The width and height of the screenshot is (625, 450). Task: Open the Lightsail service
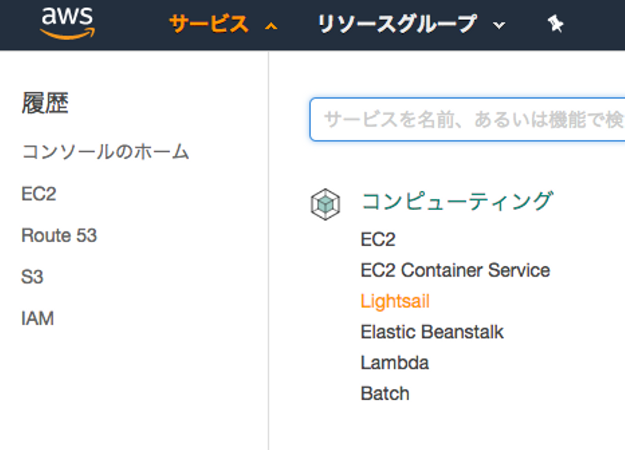click(395, 301)
